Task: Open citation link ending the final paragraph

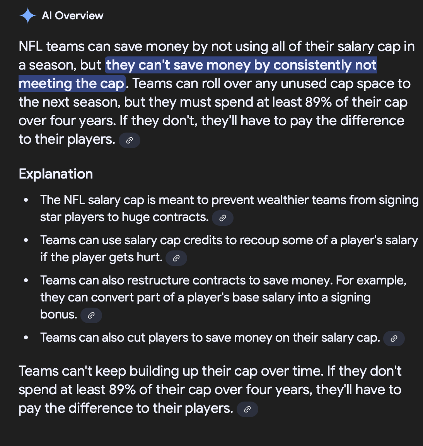Action: 247,409
